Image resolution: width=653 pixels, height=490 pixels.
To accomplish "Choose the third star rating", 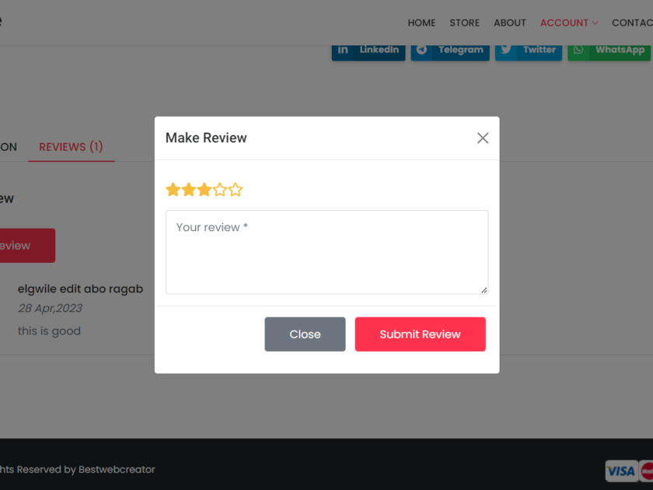I will [204, 190].
